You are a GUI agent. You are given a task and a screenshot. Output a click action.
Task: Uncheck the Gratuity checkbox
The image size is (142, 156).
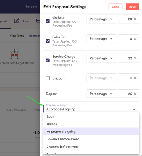(48, 21)
